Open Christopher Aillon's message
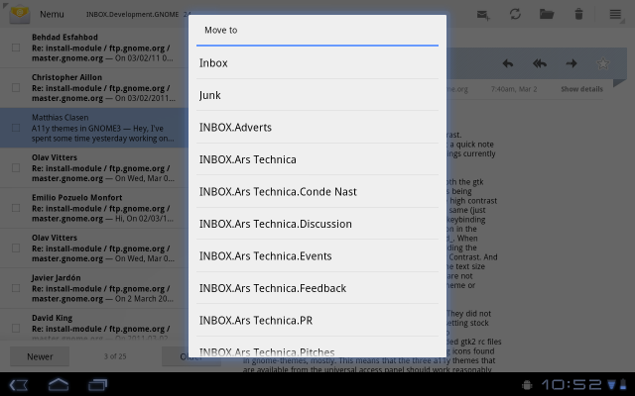The height and width of the screenshot is (396, 635). (x=94, y=88)
